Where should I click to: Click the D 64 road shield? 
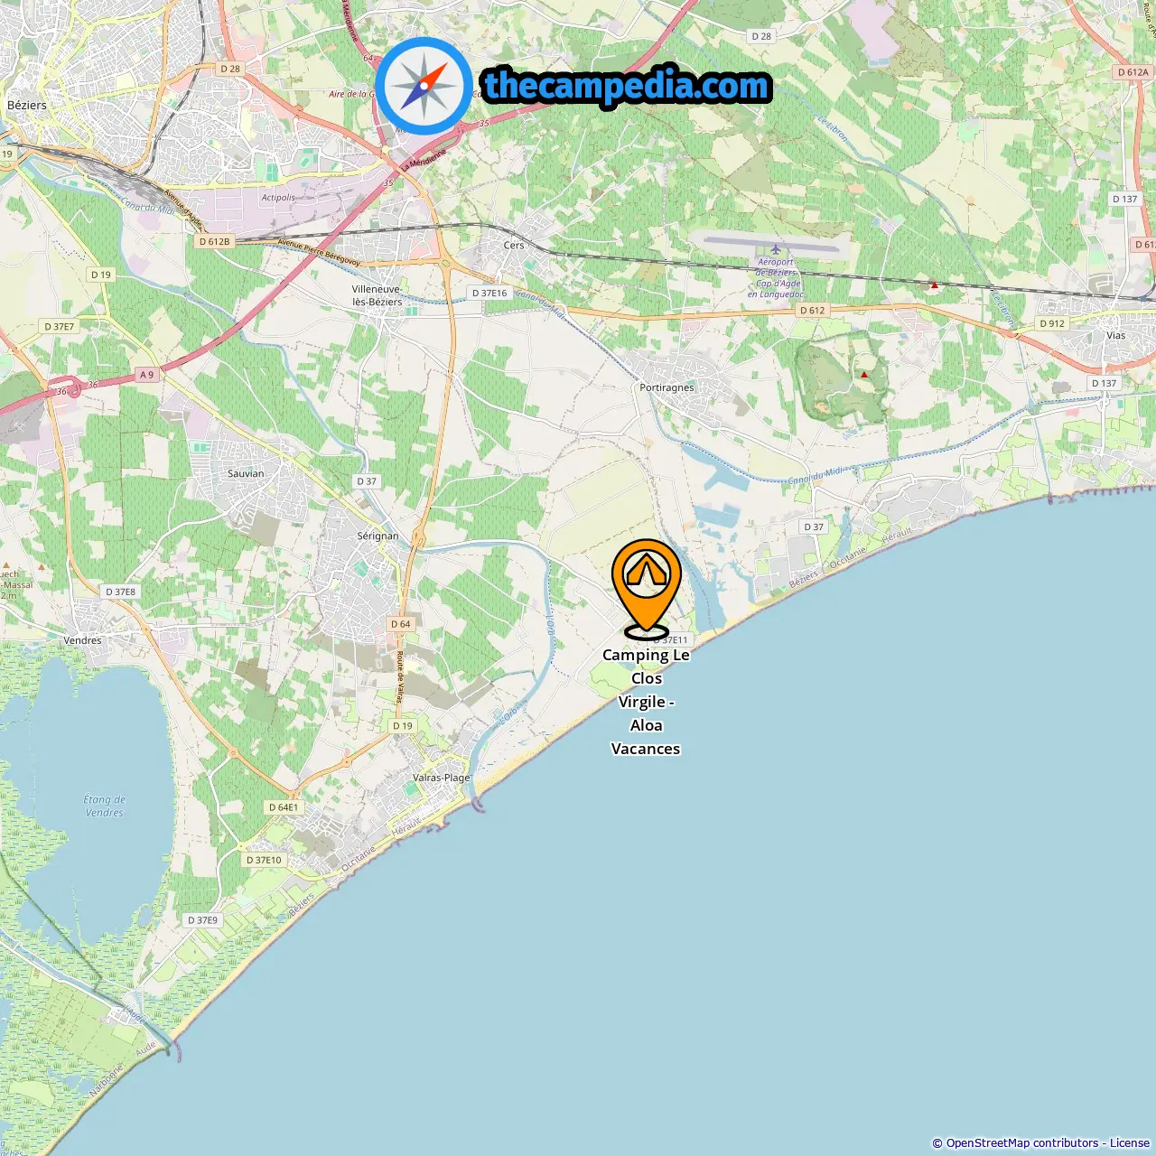400,624
